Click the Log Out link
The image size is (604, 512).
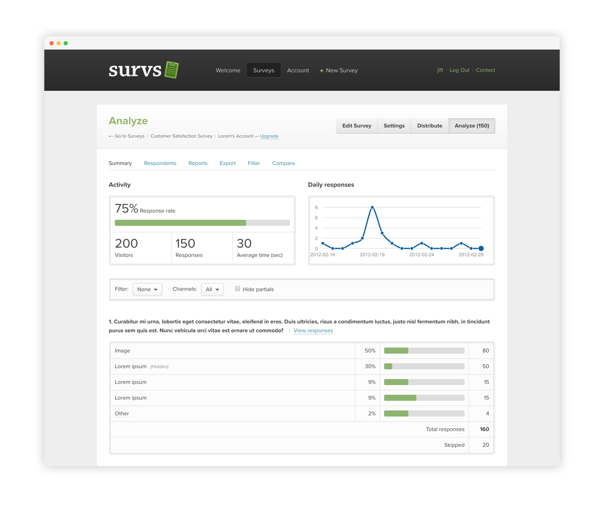coord(459,70)
